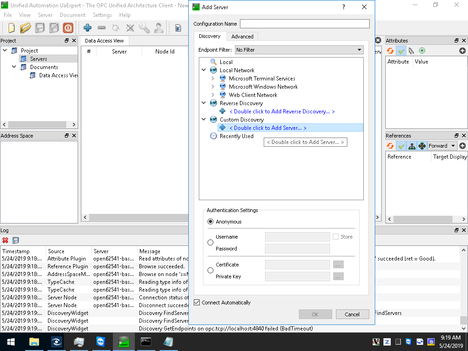Screen dimensions: 468x351
Task: Open the File menu
Action: coord(7,15)
